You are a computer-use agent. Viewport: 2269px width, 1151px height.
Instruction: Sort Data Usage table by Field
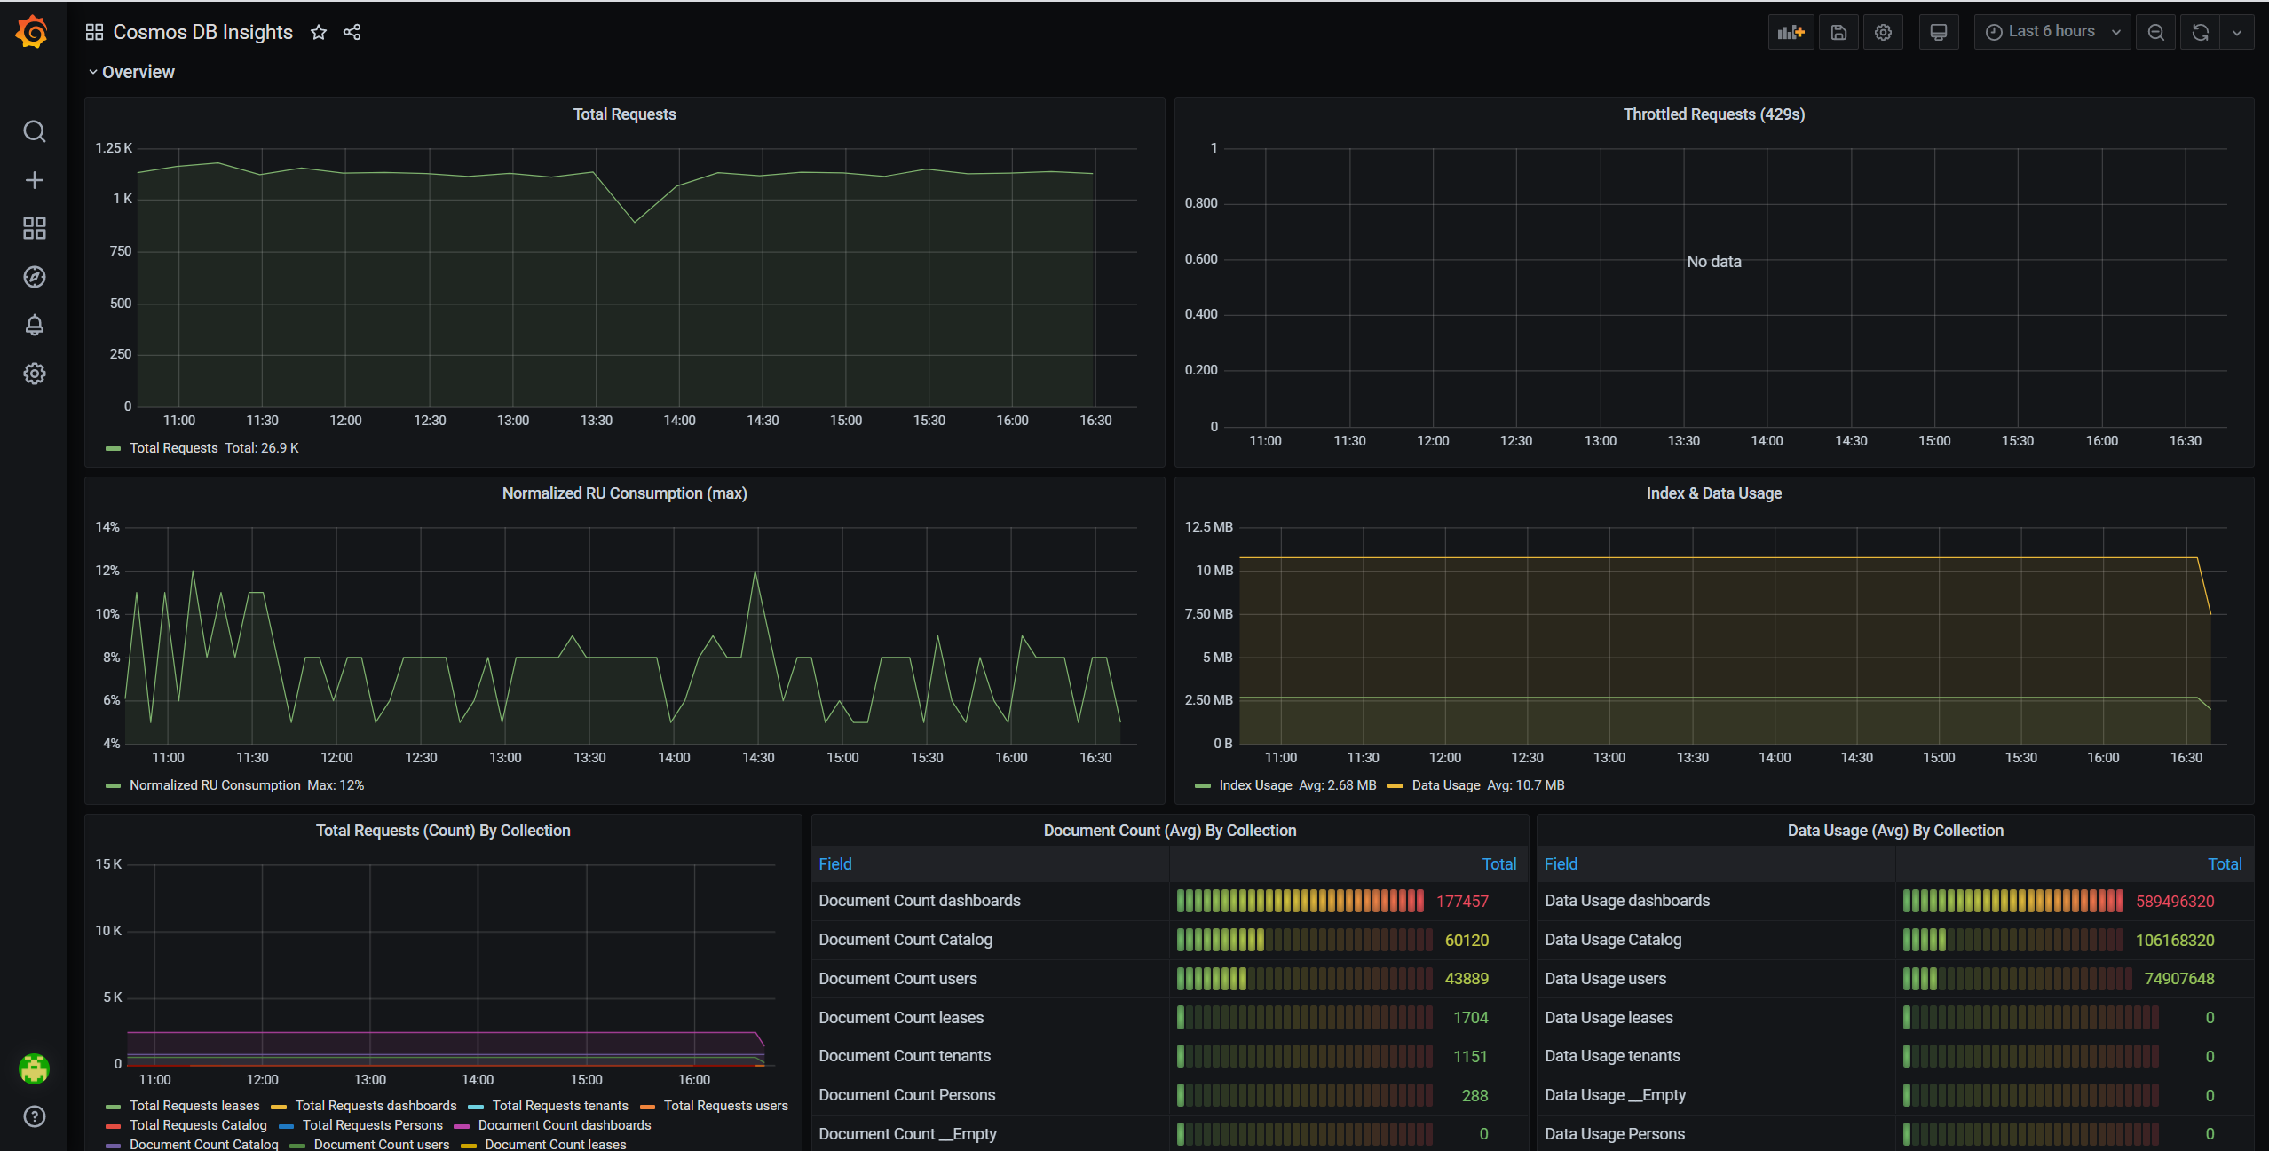pyautogui.click(x=1561, y=863)
